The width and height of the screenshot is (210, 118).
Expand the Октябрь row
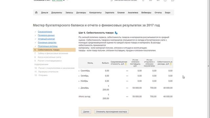tap(79, 76)
